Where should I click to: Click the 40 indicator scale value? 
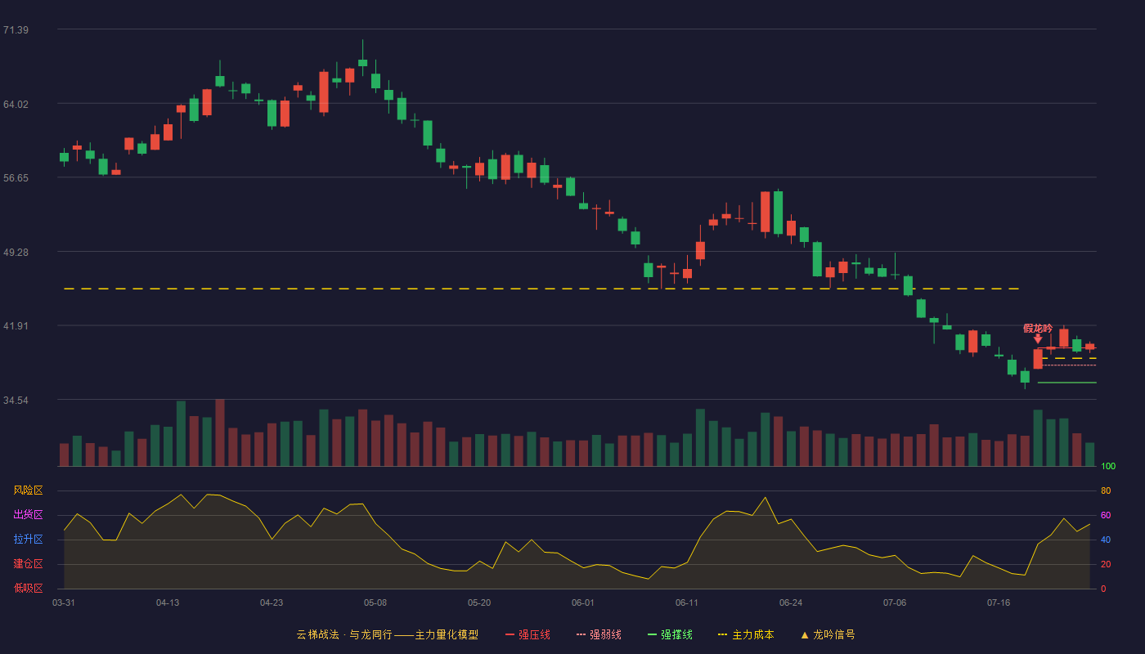point(1106,540)
